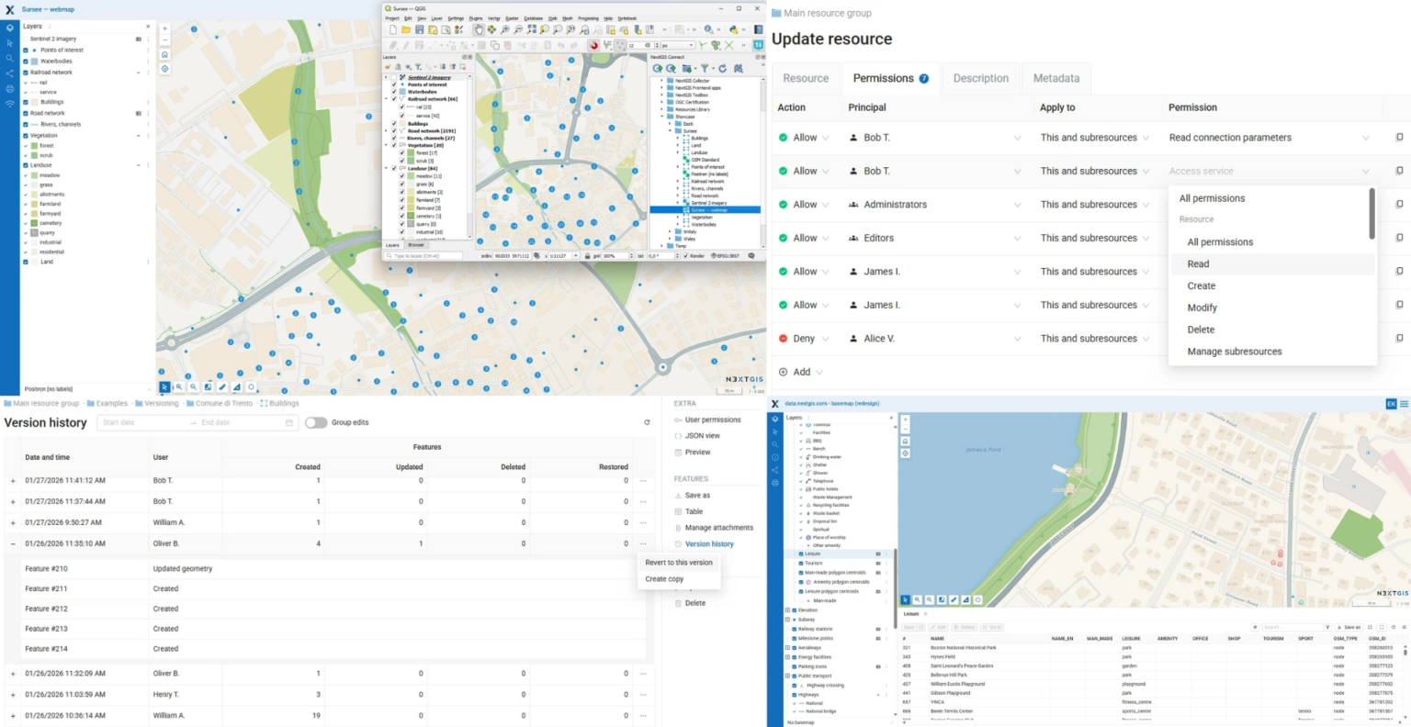Switch to the Description tab

[x=980, y=78]
